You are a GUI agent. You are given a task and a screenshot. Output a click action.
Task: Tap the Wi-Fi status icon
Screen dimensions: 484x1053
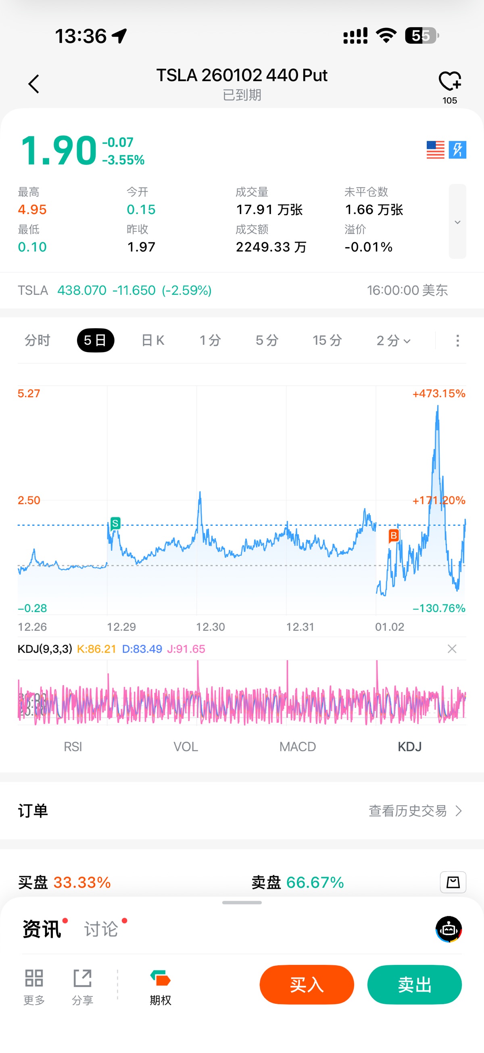point(386,36)
